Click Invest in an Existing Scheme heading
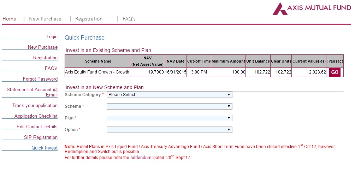355x176 pixels. 108,50
